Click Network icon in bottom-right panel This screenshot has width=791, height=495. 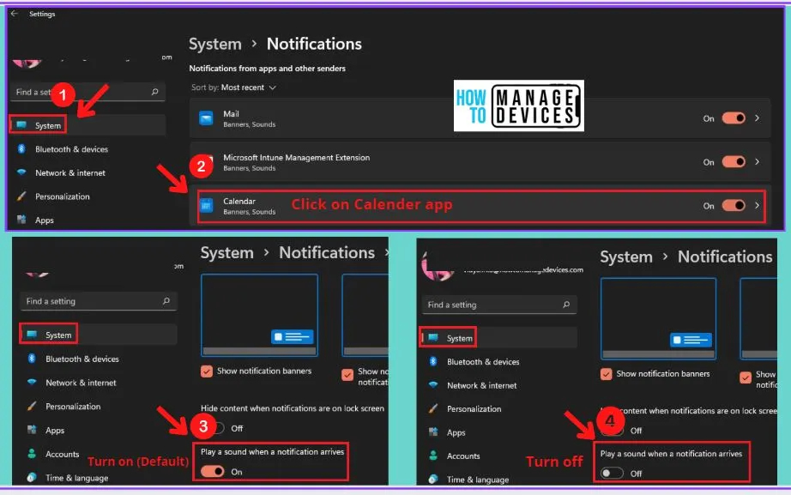(x=433, y=384)
